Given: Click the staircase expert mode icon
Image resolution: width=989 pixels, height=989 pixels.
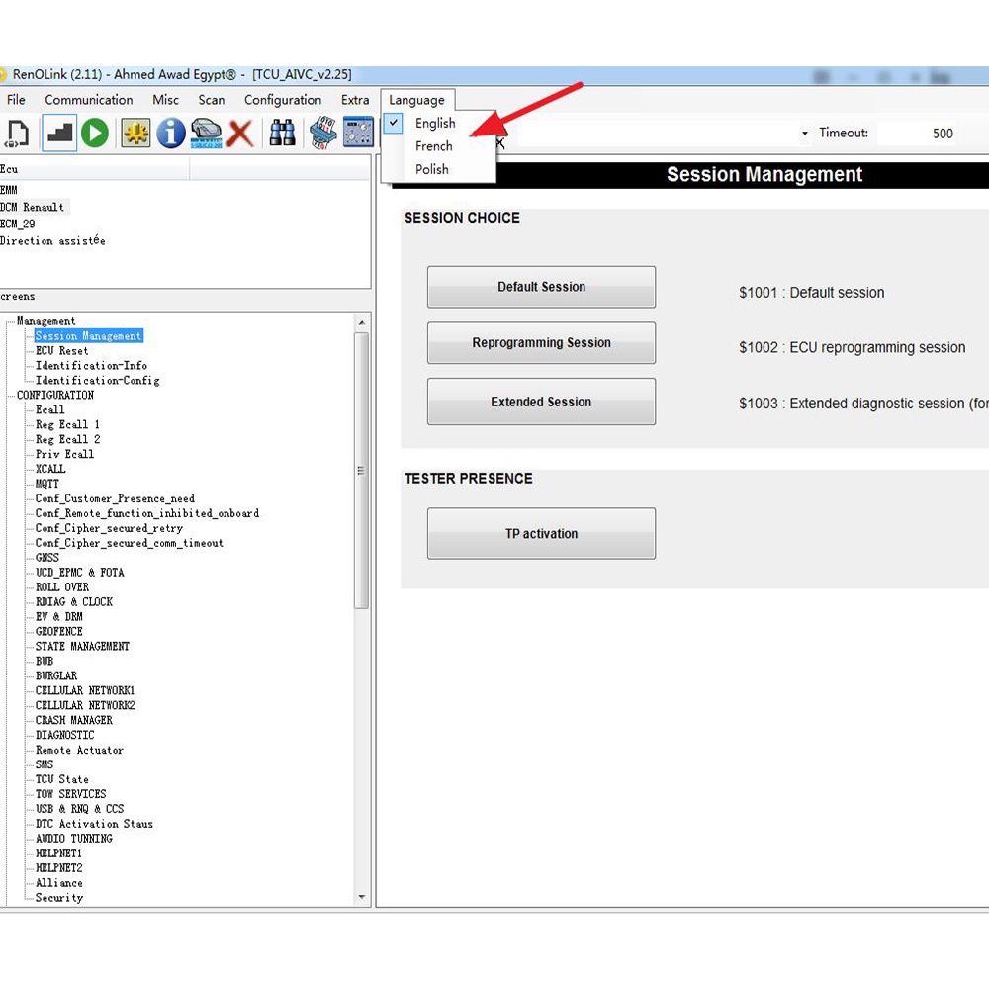Looking at the screenshot, I should pyautogui.click(x=59, y=133).
